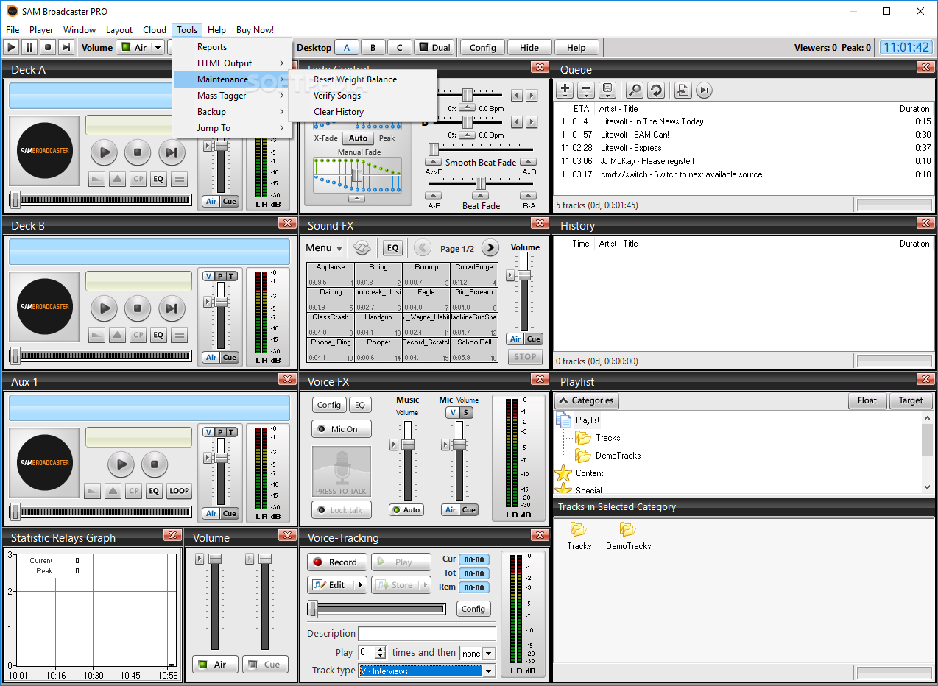Click the Dual desktop button
Screen dimensions: 938x686
click(x=434, y=47)
